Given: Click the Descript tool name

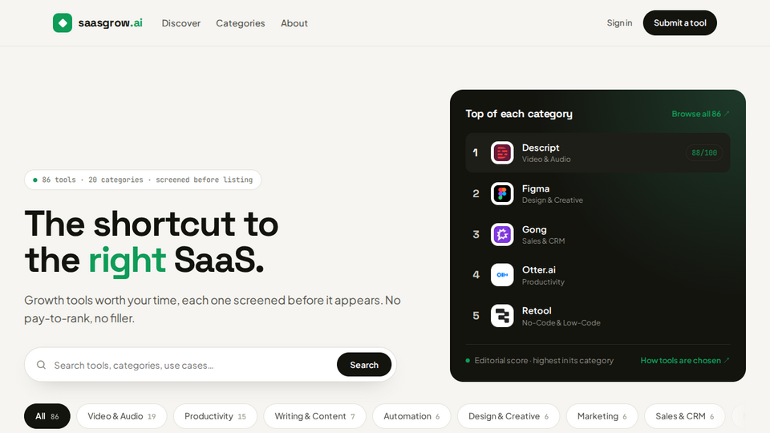Looking at the screenshot, I should pyautogui.click(x=540, y=148).
